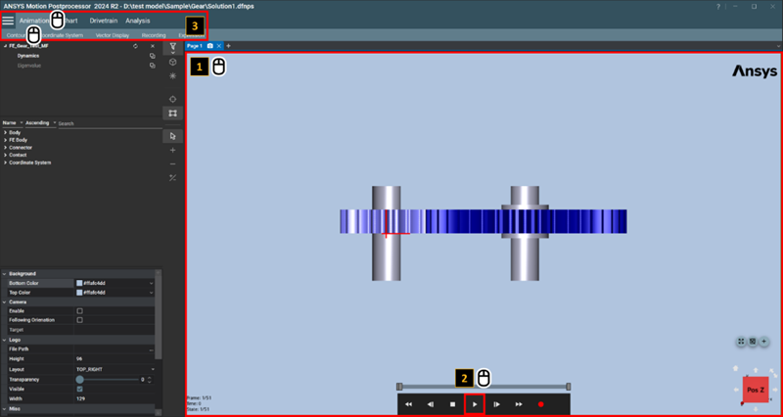This screenshot has height=417, width=783.
Task: Open the Top Color dropdown
Action: pyautogui.click(x=151, y=293)
